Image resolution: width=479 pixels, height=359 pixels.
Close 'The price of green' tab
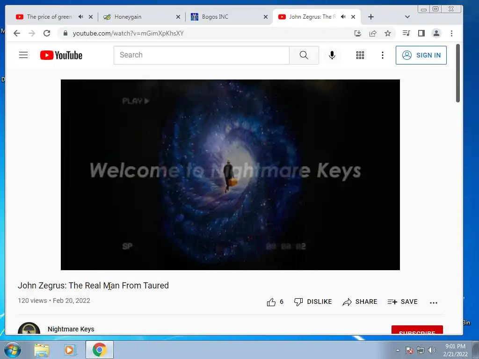(x=91, y=17)
